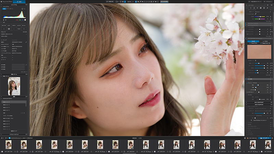Click the RGB readout color swatch under histogram

25,20
